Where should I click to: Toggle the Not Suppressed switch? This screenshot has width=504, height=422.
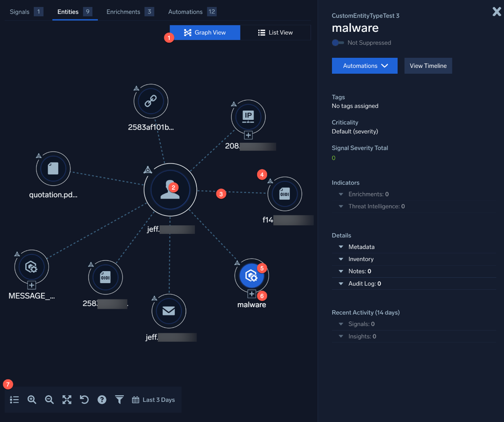coord(338,43)
